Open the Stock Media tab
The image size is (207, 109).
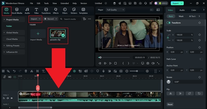17,11
